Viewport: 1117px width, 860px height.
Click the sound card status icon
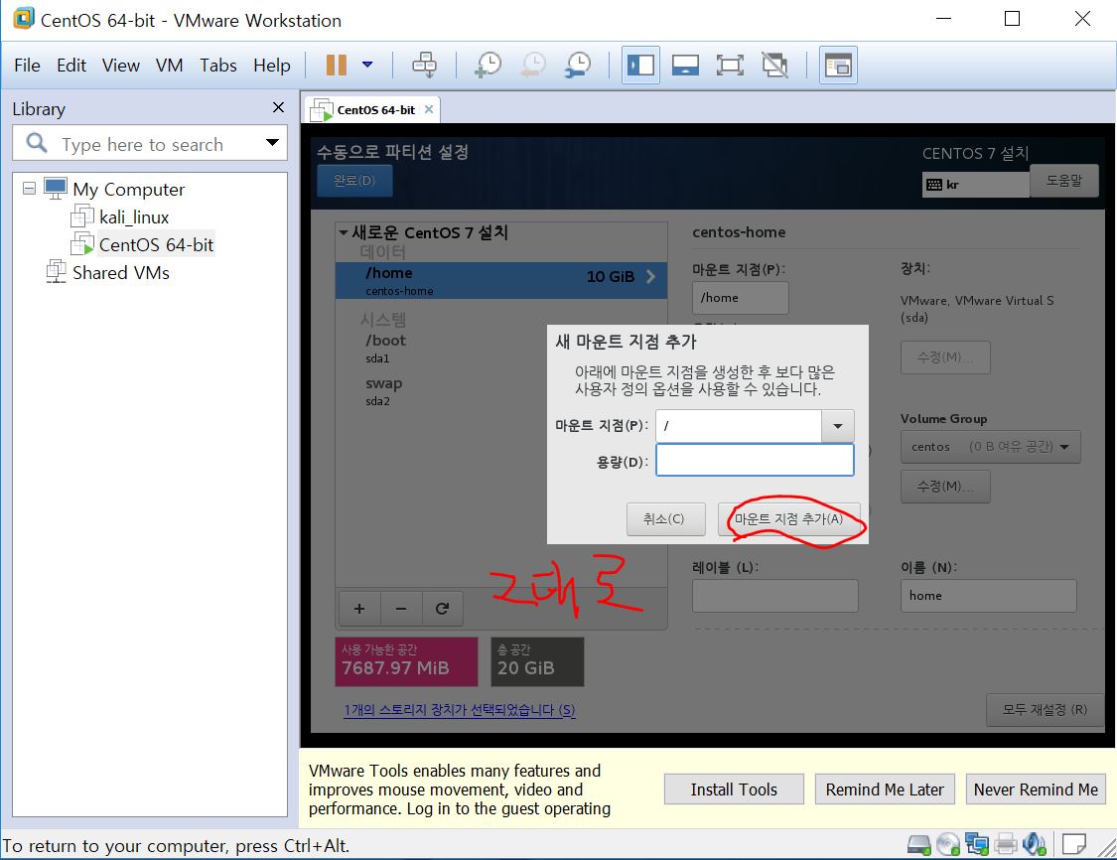[x=1034, y=845]
